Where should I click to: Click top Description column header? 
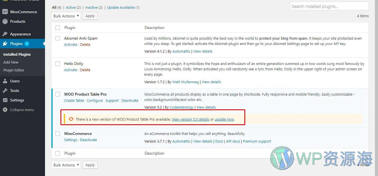154,28
